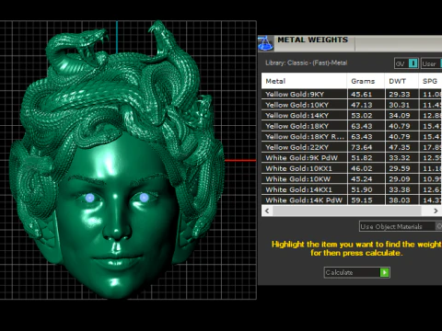
Task: Click the 46.02 grams value
Action: click(361, 168)
